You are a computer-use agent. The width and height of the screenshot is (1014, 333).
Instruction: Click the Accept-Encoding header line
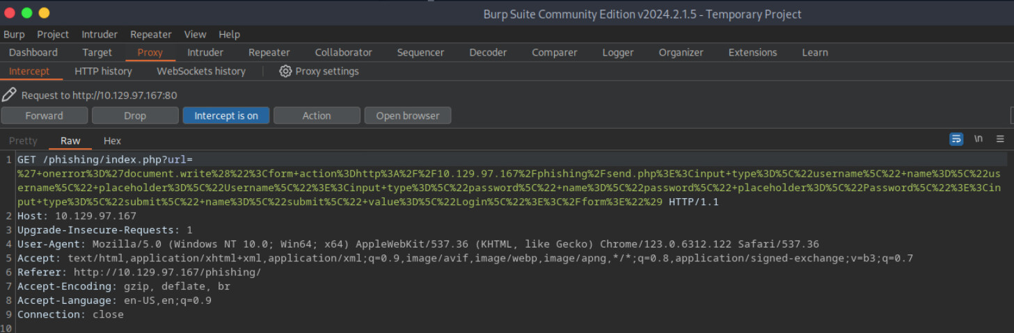pyautogui.click(x=124, y=286)
